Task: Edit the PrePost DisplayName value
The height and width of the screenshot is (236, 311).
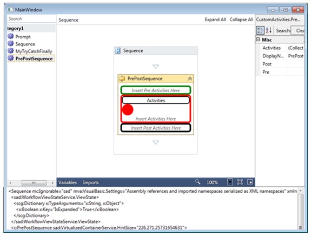Action: 295,56
